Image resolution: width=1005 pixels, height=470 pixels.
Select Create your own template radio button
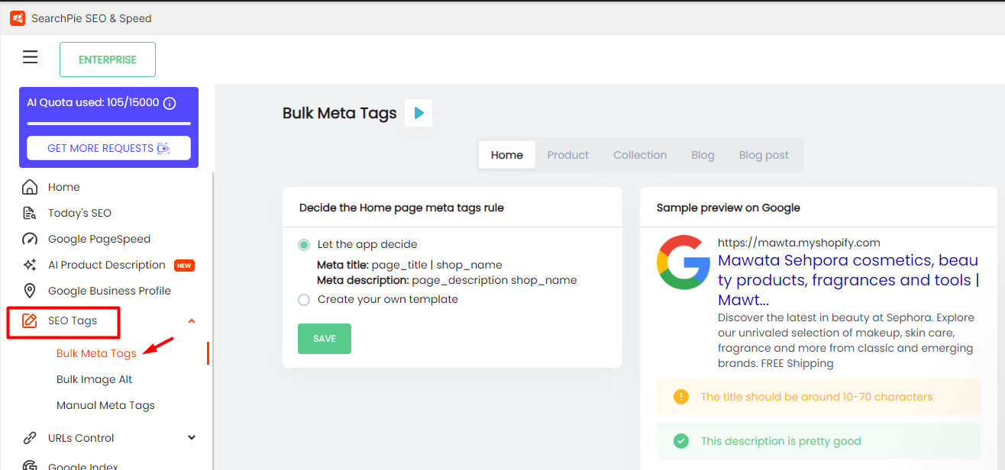(304, 300)
